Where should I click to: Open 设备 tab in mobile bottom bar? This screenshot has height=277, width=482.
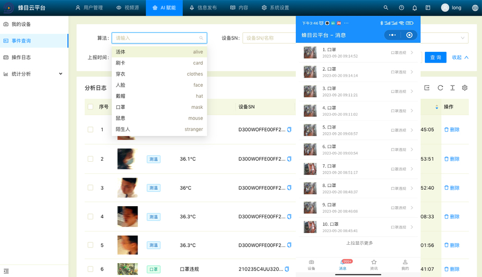click(x=312, y=265)
